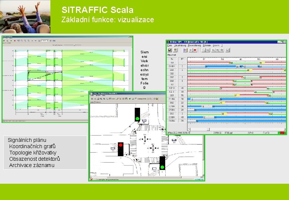Open the Datei menu in Online SIPL
The height and width of the screenshot is (200, 289).
click(x=170, y=46)
